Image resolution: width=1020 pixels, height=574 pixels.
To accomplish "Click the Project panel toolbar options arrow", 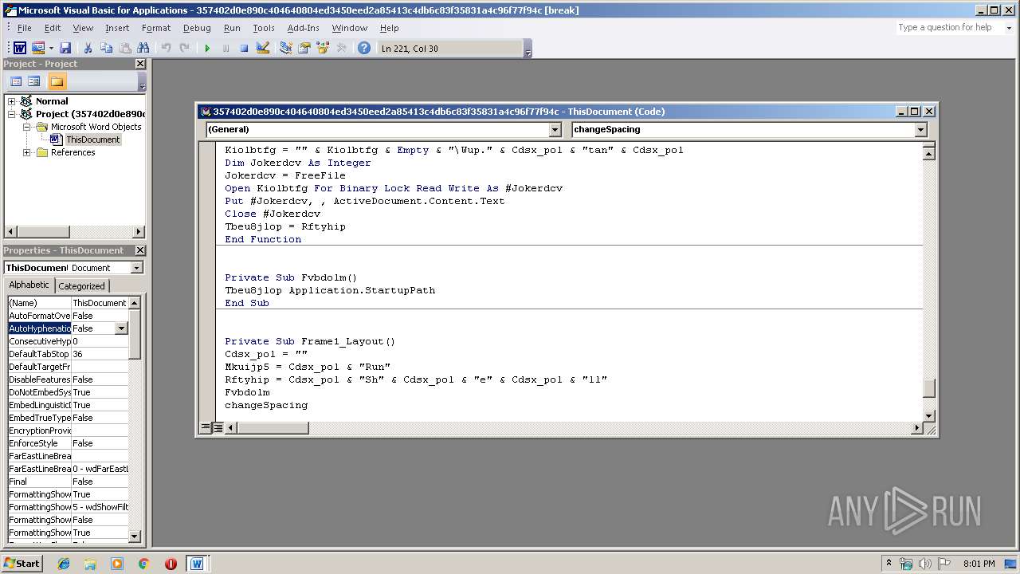I will pos(142,82).
